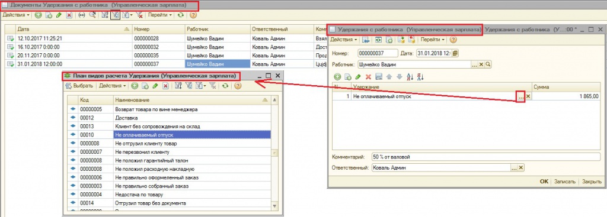Click scroll up arrow in План видов расчета list
This screenshot has height=217, width=607.
[274, 101]
